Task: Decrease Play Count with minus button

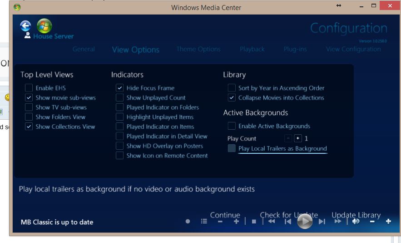Action: click(288, 138)
